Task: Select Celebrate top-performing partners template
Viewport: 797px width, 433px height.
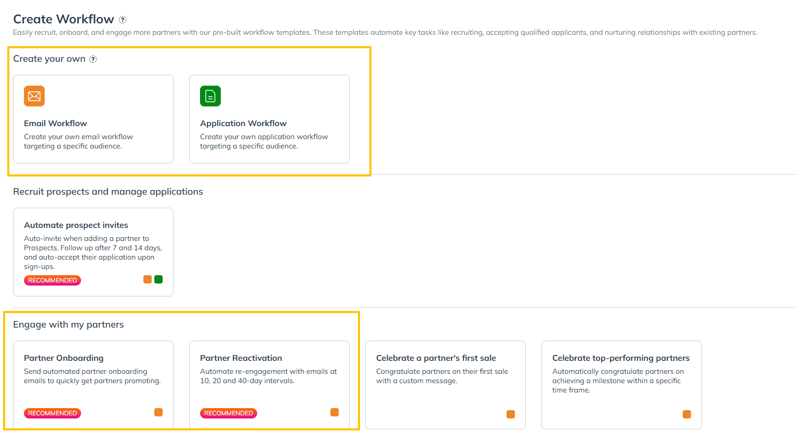Action: click(621, 358)
